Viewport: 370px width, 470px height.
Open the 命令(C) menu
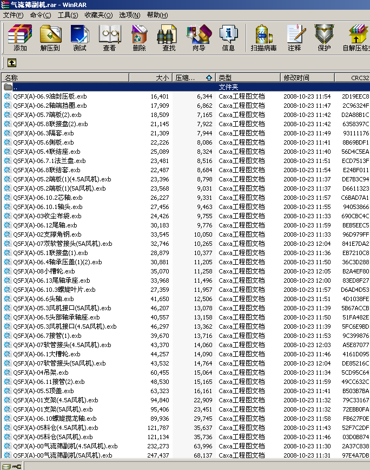(41, 15)
